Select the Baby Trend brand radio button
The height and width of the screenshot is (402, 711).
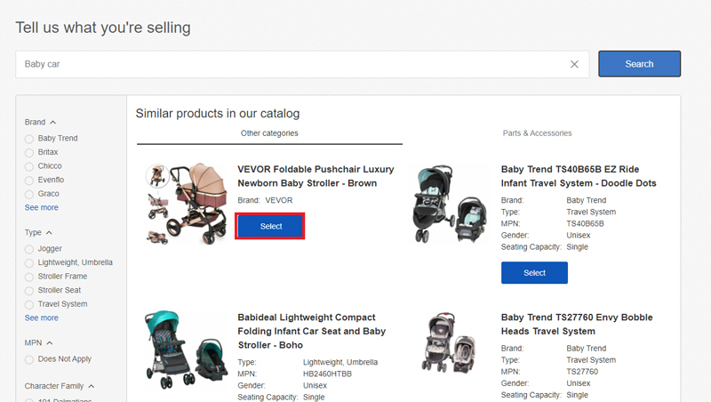coord(29,139)
